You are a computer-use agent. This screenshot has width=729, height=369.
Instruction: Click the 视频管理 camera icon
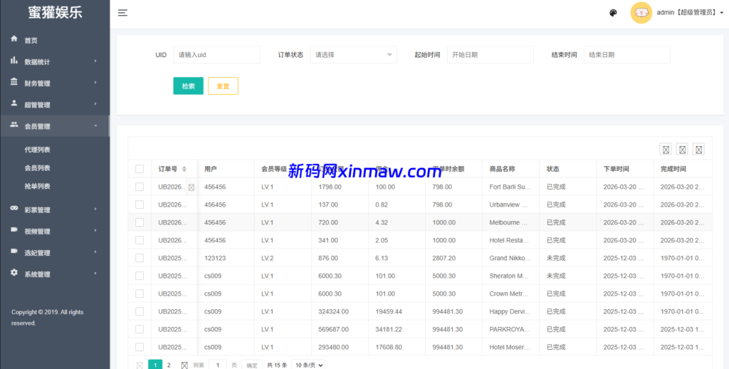click(14, 230)
